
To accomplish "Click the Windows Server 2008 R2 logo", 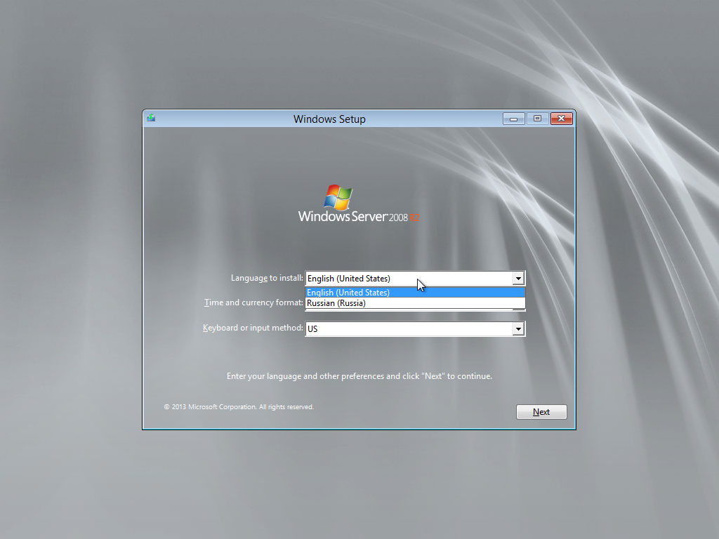I will point(359,204).
